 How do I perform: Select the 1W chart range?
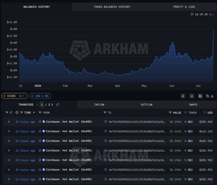click(196, 15)
